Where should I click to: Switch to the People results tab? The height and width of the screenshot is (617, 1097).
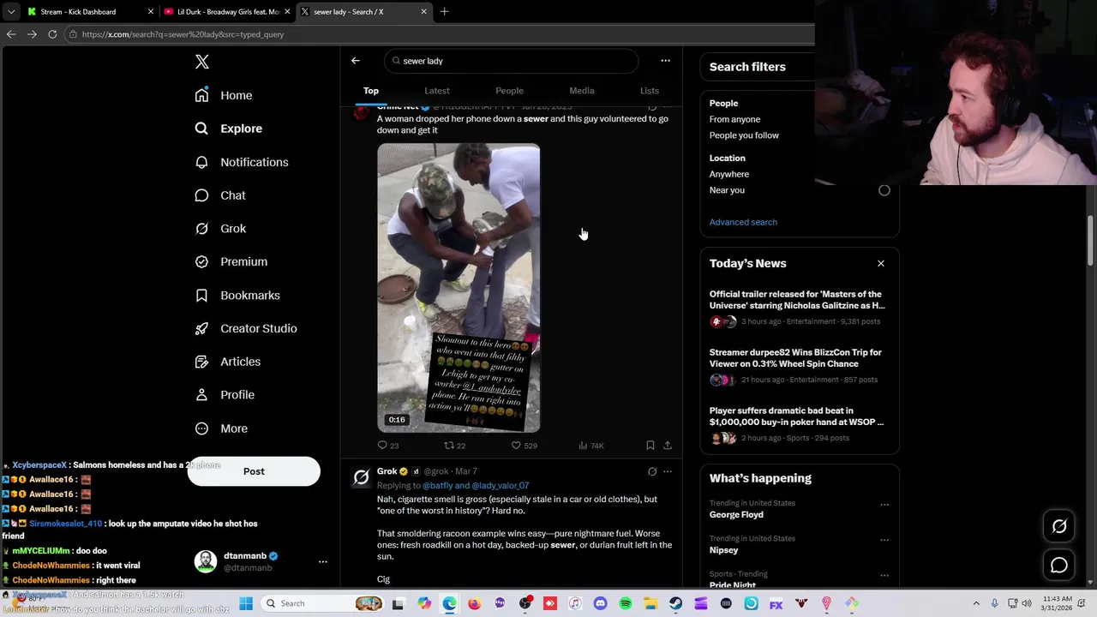(509, 91)
